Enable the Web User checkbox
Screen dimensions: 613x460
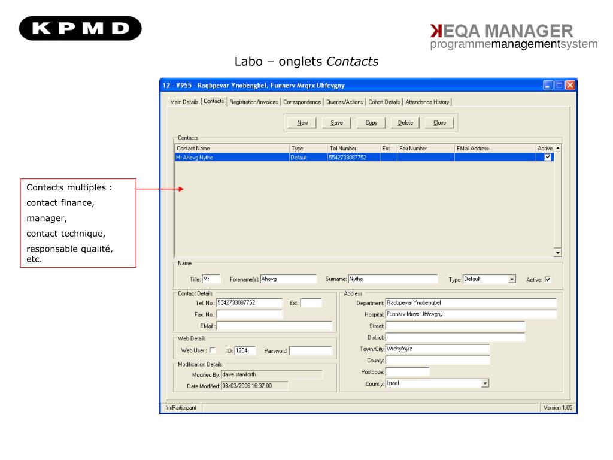pos(213,350)
